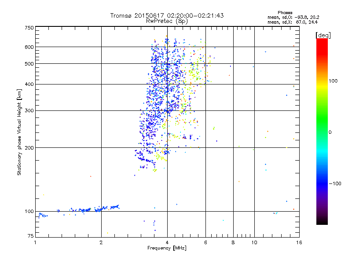
Task: Click the x-axis tick label '2'
Action: click(x=101, y=242)
